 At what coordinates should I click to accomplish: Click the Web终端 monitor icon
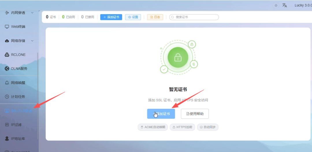[x=7, y=27]
